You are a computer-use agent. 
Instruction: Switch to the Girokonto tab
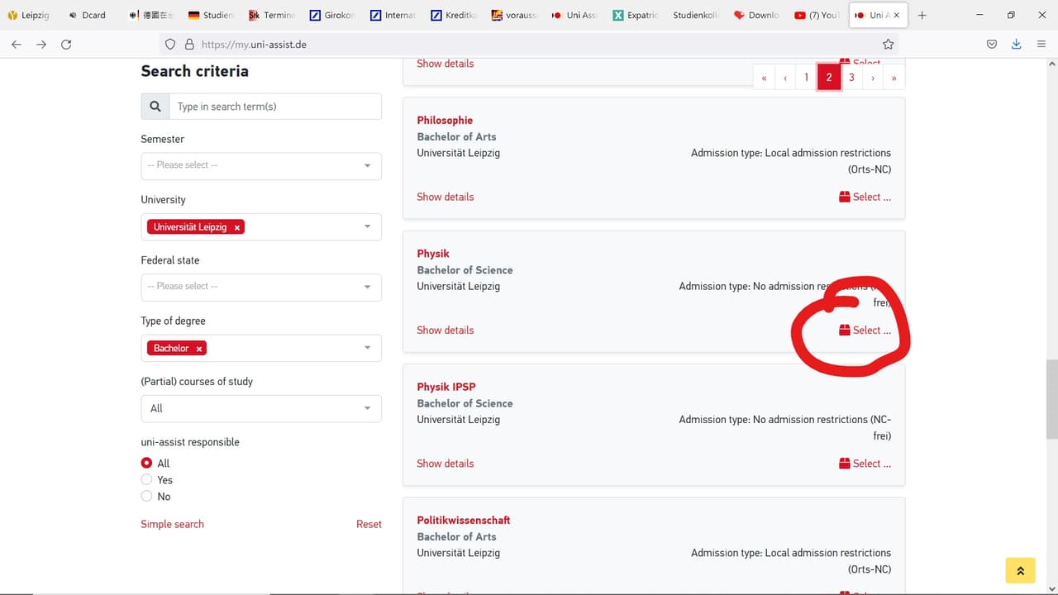(332, 15)
